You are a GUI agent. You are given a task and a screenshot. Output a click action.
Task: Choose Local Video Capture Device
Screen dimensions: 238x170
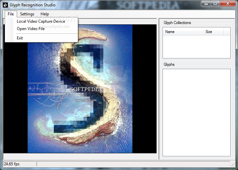(41, 21)
